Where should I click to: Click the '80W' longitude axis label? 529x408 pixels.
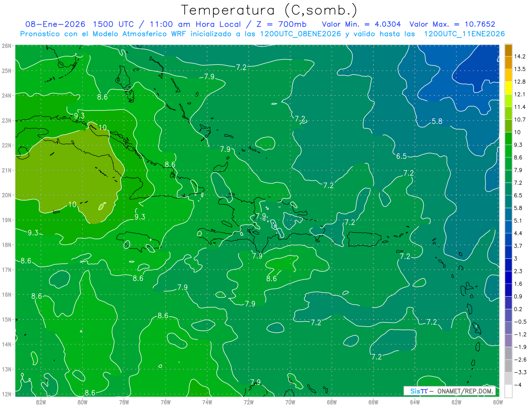pyautogui.click(x=82, y=402)
